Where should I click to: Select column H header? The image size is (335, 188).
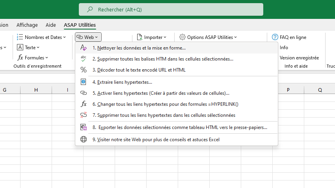point(36,90)
